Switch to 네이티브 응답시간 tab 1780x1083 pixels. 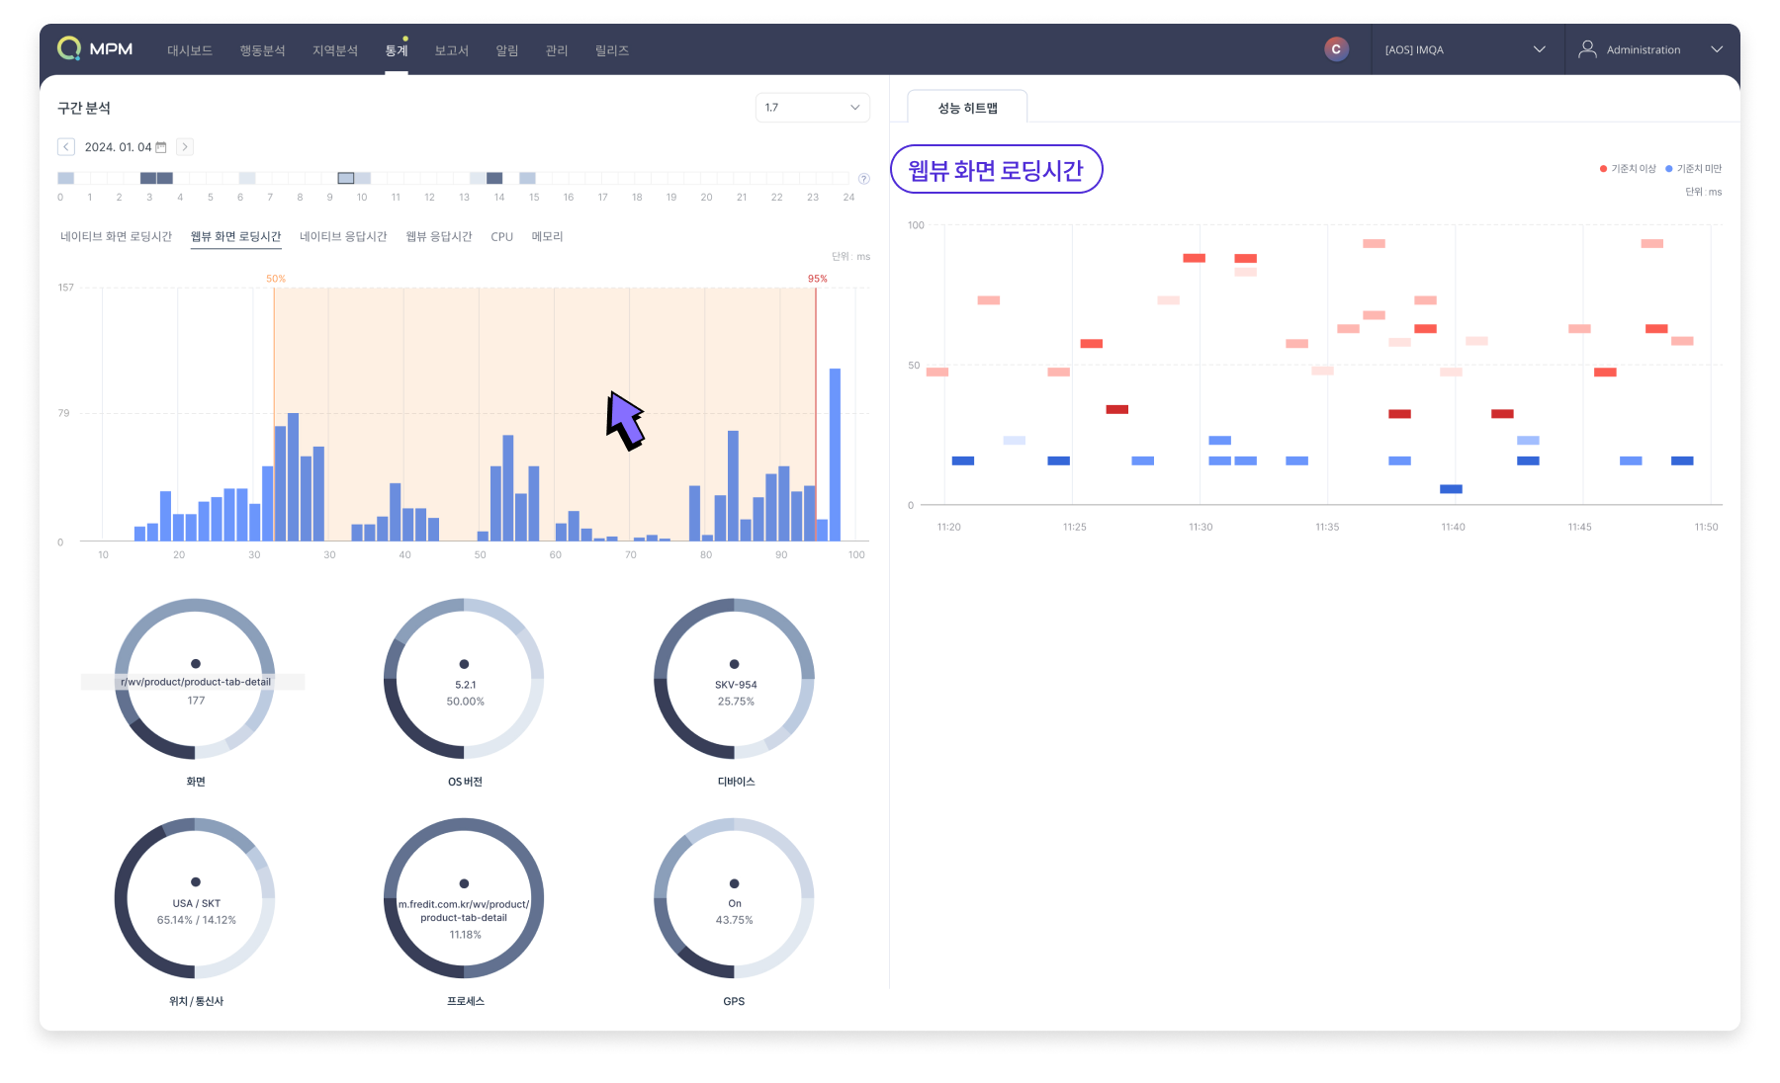343,237
